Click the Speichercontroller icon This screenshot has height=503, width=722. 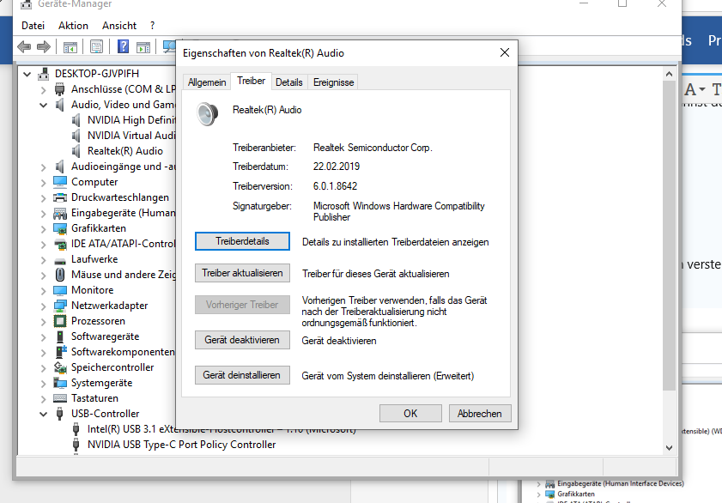[x=60, y=367]
